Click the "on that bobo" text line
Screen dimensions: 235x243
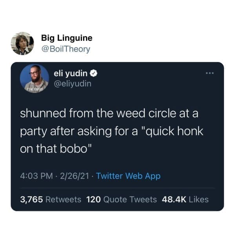(56, 149)
